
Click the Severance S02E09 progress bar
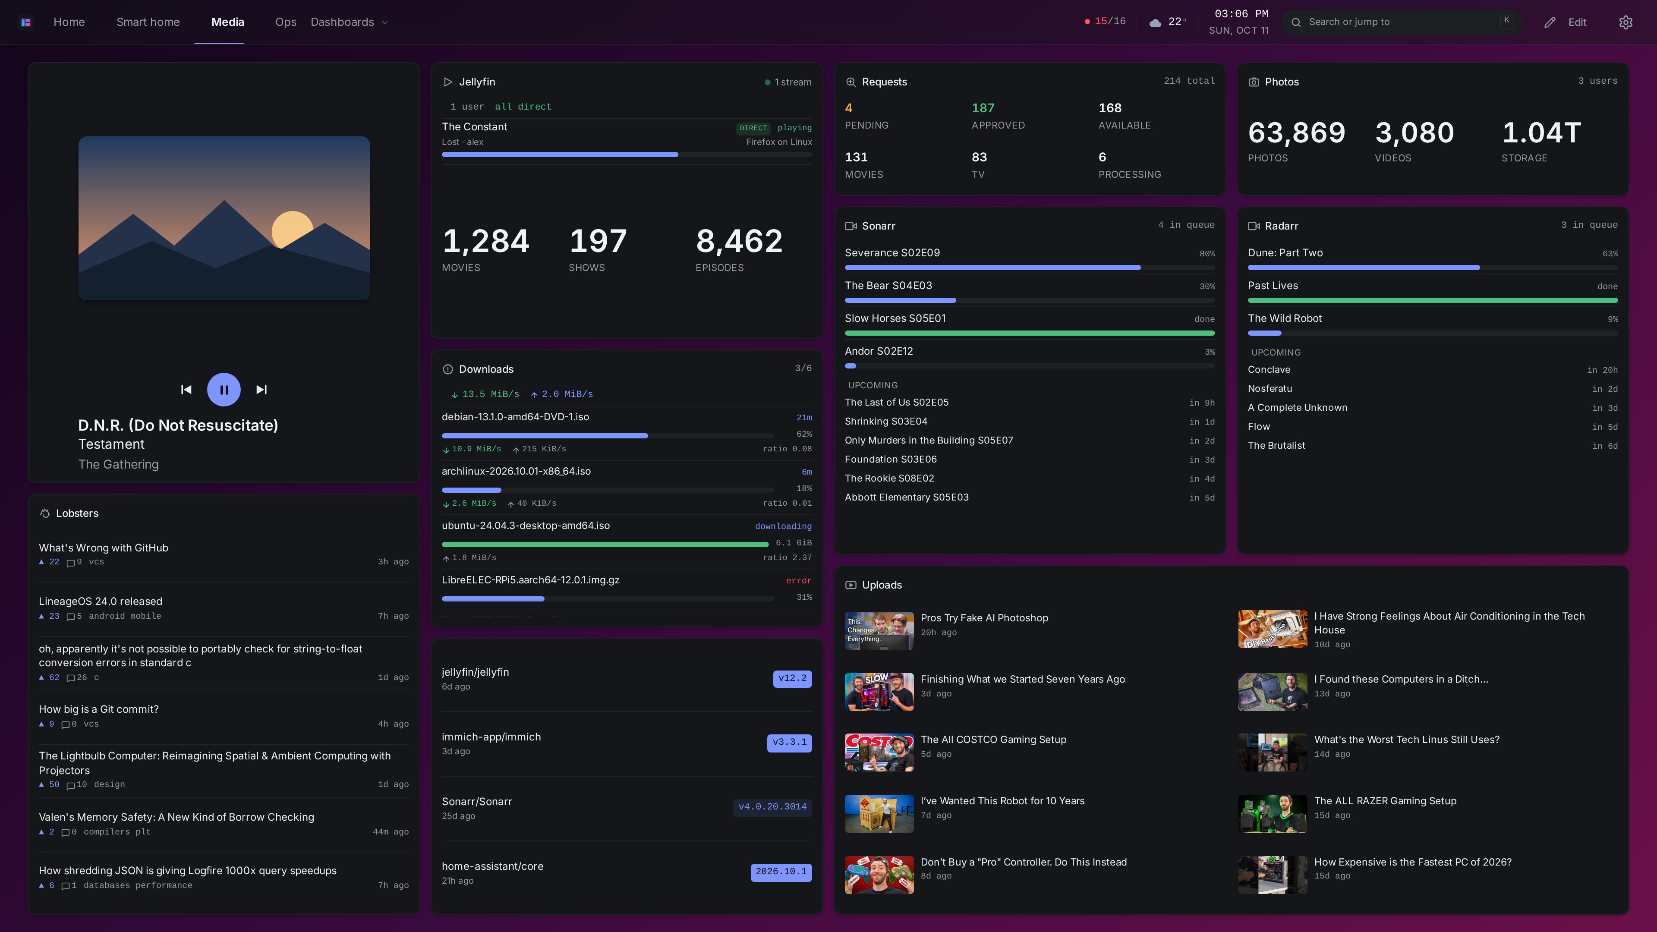point(1030,268)
